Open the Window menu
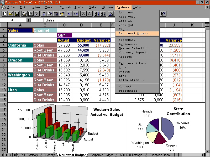The image size is (210, 157). [107, 7]
